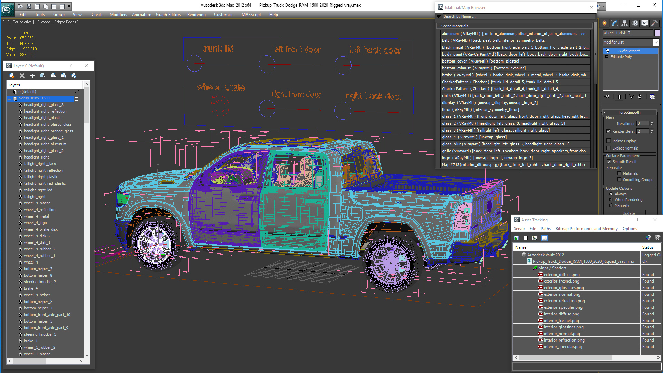The width and height of the screenshot is (663, 373).
Task: Click Pin Stack icon under modifier stack
Action: point(608,97)
